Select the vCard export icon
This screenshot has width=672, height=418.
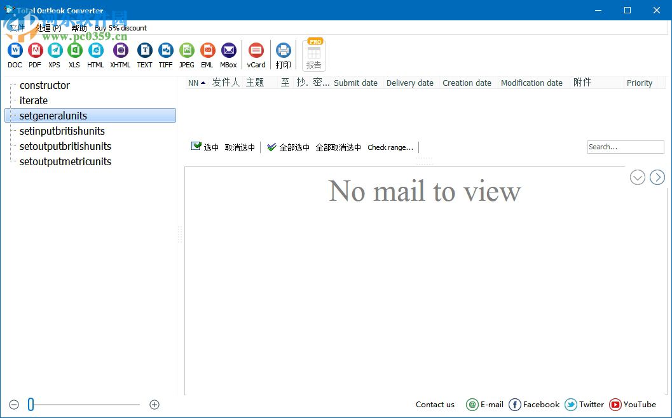point(256,50)
